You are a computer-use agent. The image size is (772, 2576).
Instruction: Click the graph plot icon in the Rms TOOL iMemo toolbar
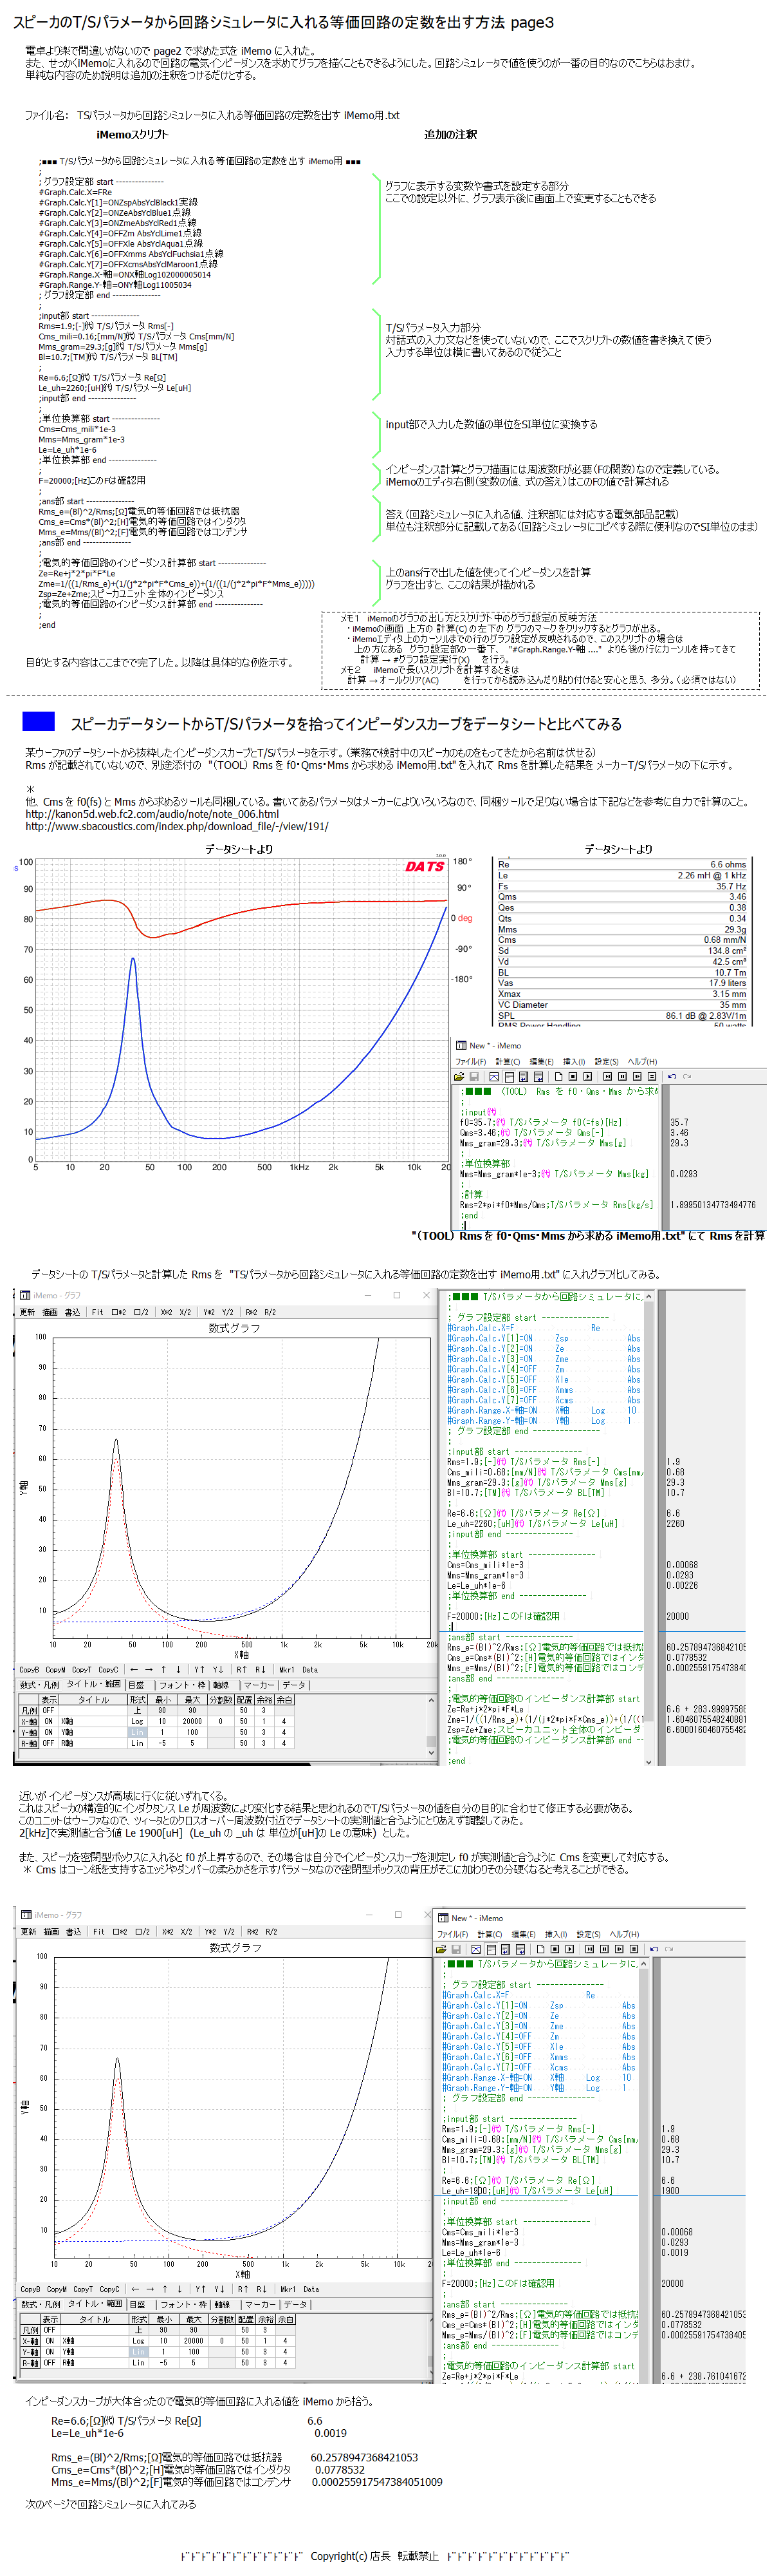[494, 1077]
